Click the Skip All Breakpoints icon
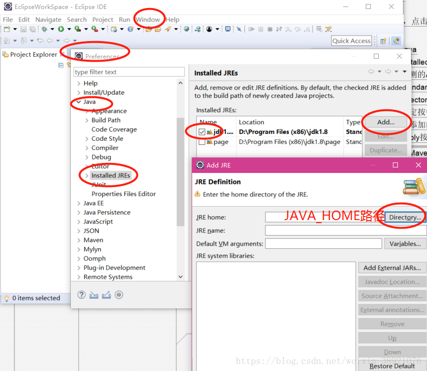This screenshot has height=371, width=427. click(239, 29)
